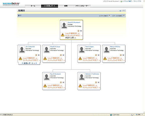Open Haruki R Murakami's name link
The image size is (145, 116).
pos(74,22)
